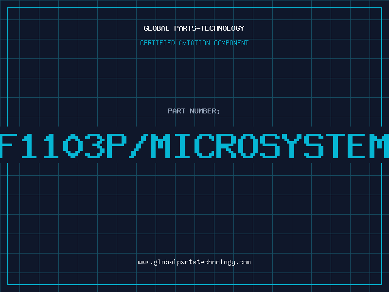Click the large letter F in part number
The width and height of the screenshot is (389, 292).
[8, 146]
